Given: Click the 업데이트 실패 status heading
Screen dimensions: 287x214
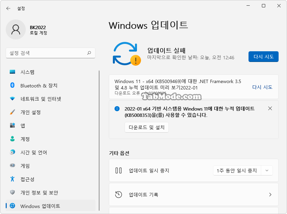Looking at the screenshot, I should (x=166, y=50).
